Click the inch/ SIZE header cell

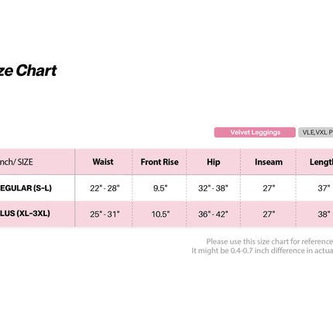16,162
